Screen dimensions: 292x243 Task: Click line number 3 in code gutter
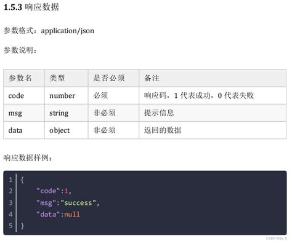[10, 203]
